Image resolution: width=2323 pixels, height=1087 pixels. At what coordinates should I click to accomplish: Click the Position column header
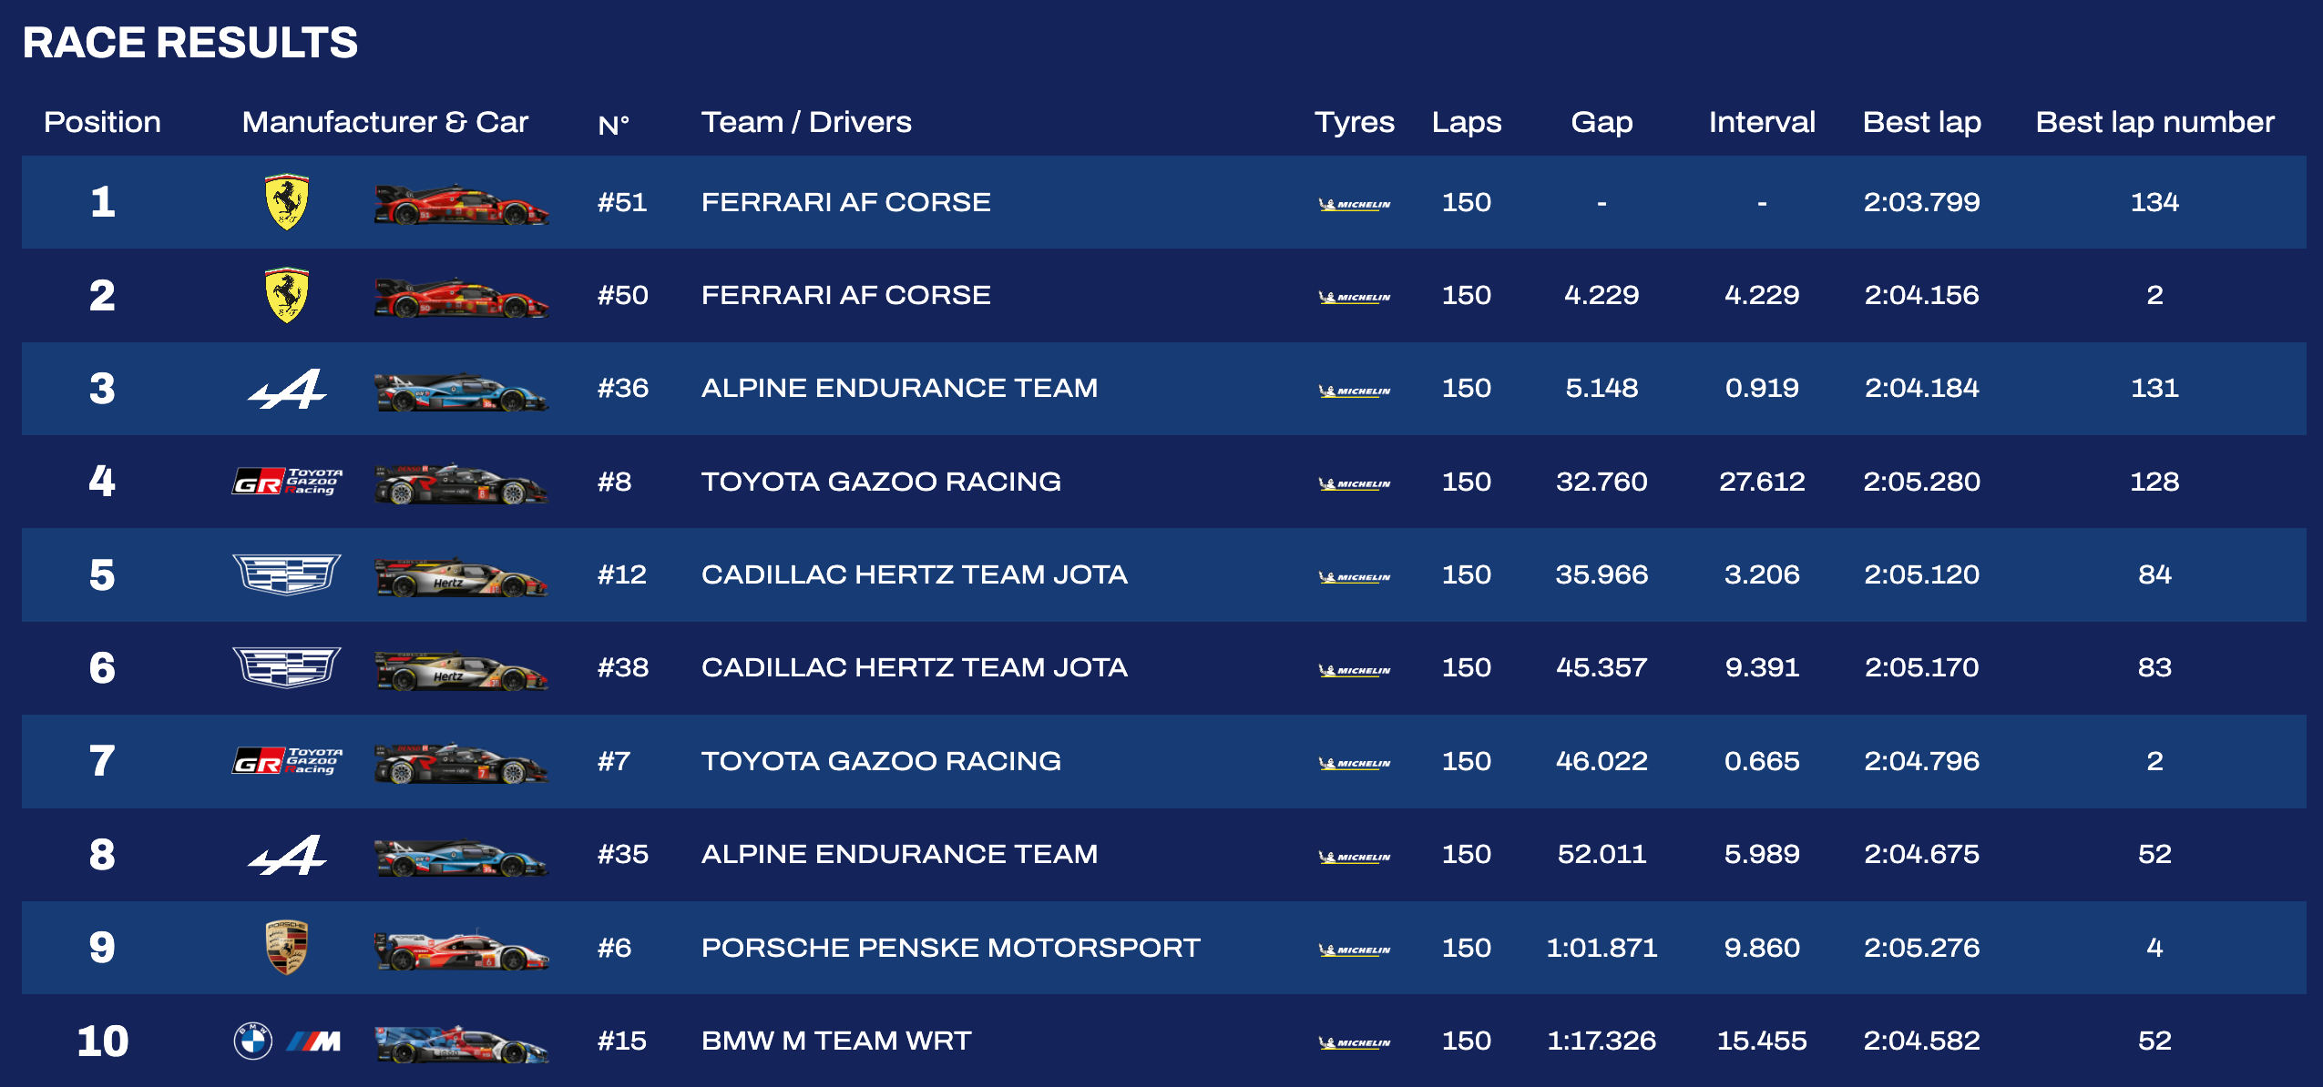coord(102,122)
